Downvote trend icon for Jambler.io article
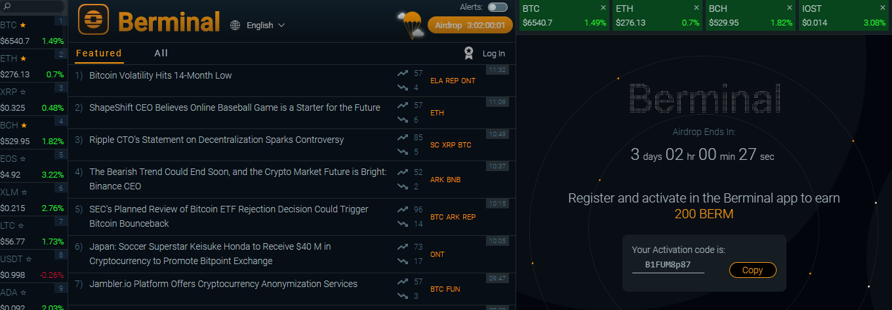This screenshot has height=310, width=892. point(403,296)
